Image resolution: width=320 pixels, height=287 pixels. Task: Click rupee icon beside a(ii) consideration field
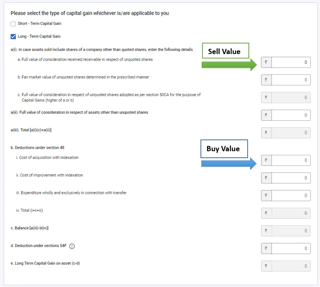(266, 115)
